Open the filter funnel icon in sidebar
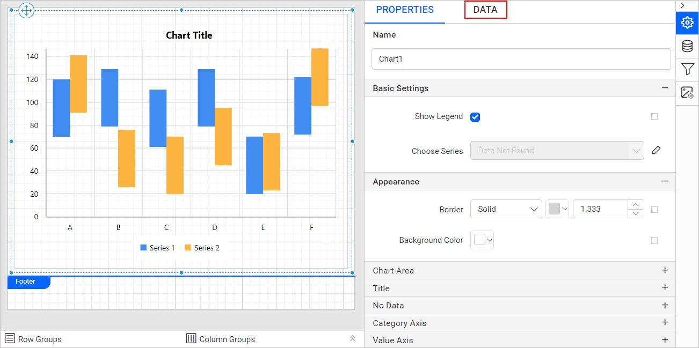 click(x=687, y=69)
